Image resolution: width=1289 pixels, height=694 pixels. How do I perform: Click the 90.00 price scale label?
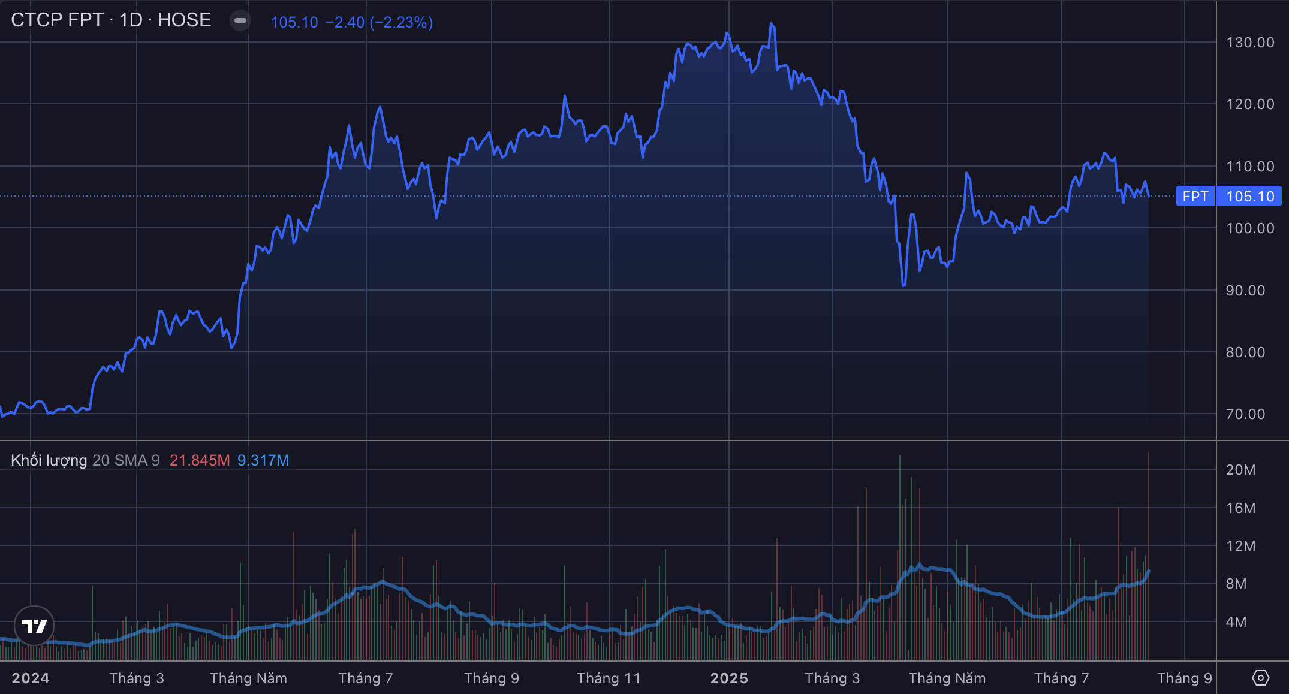click(x=1245, y=291)
